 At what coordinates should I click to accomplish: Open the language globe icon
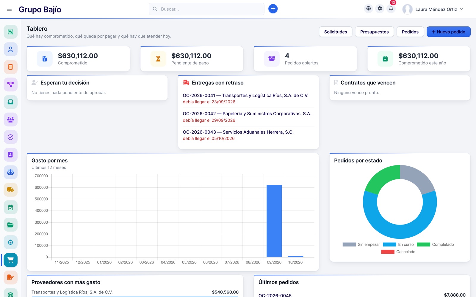coord(368,9)
